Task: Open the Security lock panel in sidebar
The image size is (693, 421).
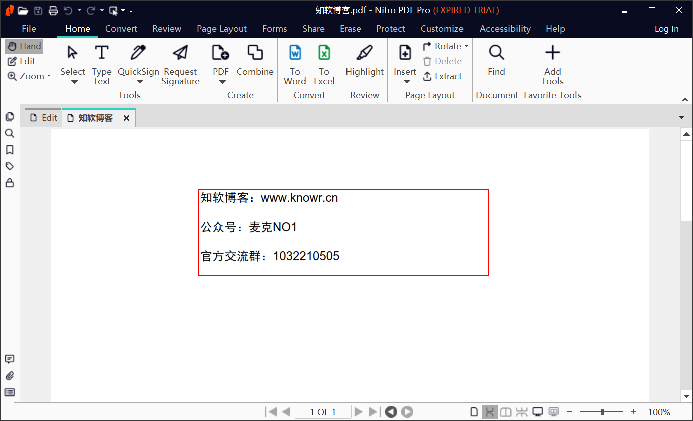Action: coord(9,183)
